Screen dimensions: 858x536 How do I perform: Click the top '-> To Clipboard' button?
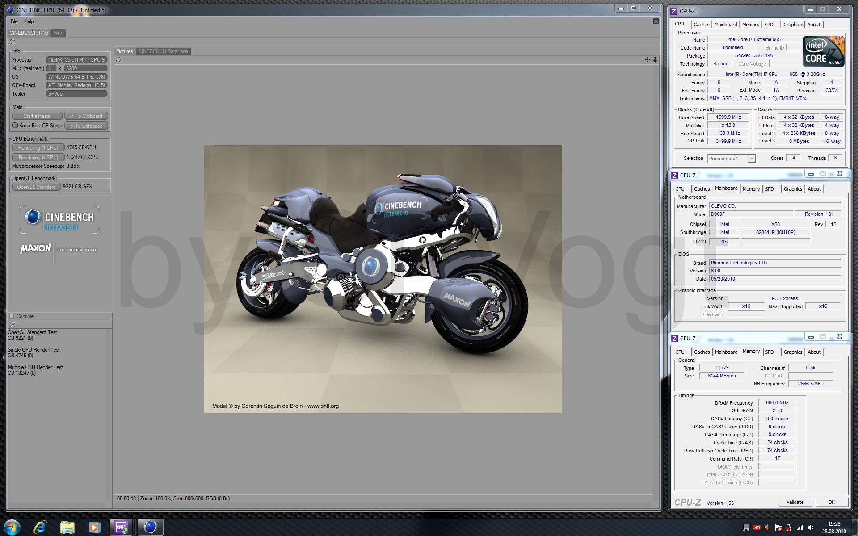point(86,116)
